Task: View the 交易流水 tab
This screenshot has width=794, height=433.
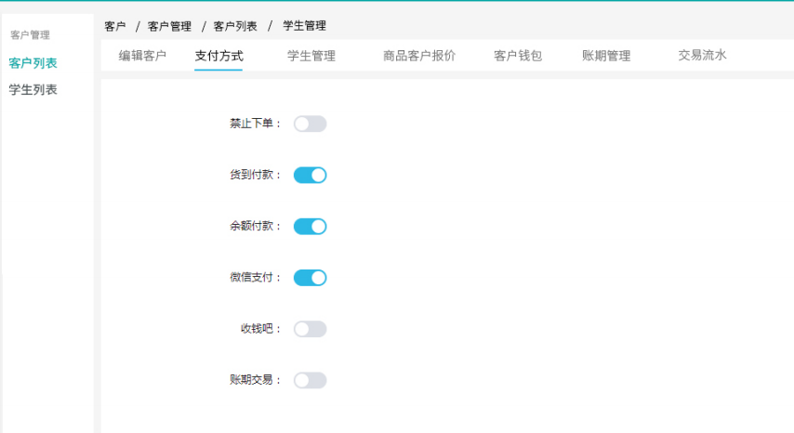Action: tap(702, 56)
